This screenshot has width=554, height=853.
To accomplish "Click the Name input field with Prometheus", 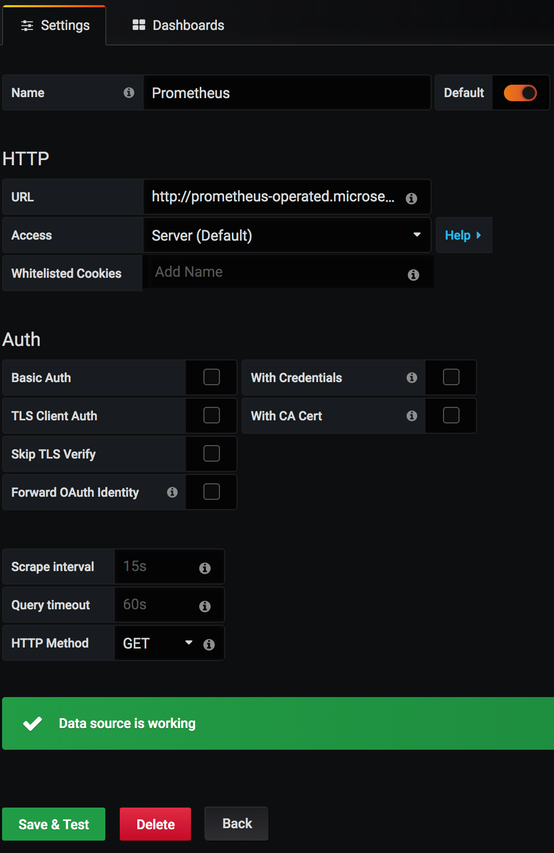I will point(287,92).
